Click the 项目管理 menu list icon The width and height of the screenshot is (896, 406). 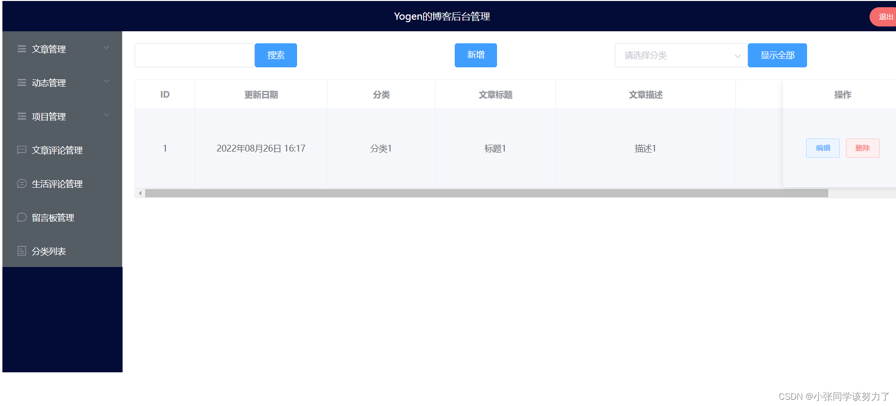(x=22, y=116)
